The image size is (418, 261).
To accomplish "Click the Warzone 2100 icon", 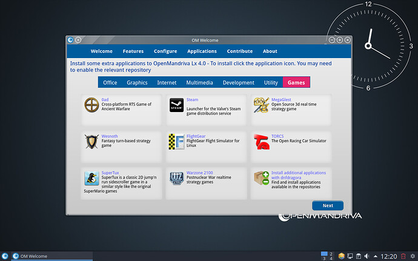I will coord(176,178).
